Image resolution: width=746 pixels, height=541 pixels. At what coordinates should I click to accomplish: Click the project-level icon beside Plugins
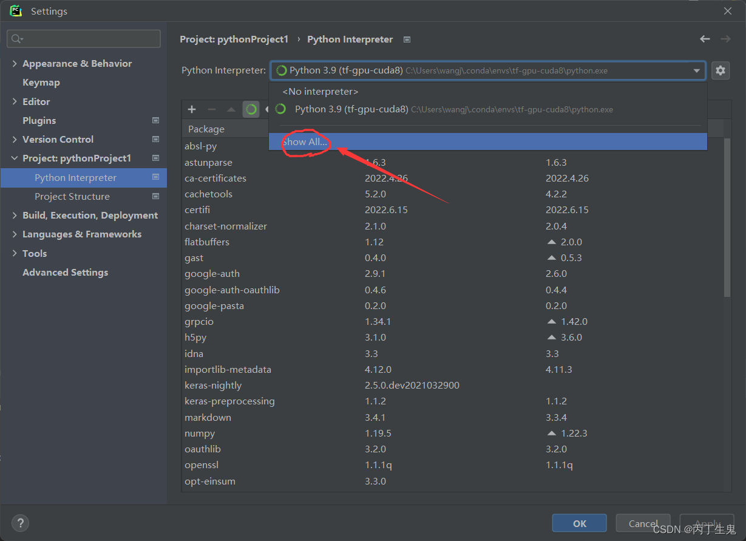tap(155, 120)
